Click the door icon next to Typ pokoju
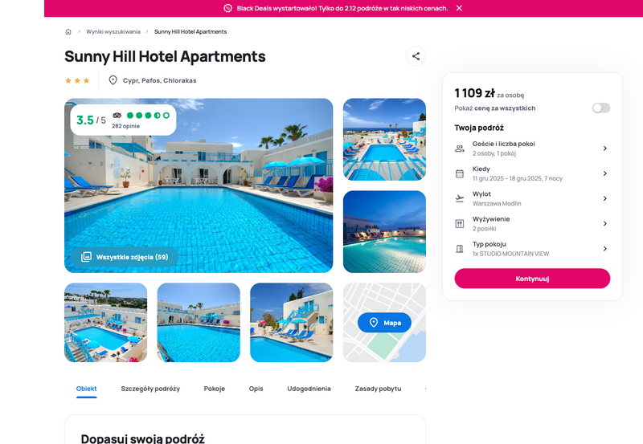Image resolution: width=643 pixels, height=444 pixels. [460, 249]
